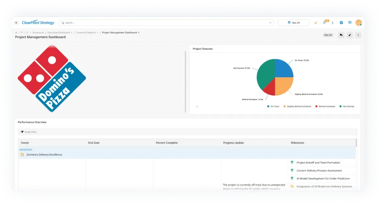Open Current Delivery Process Assessment milestone
Screen dimensions: 381x204
point(319,171)
